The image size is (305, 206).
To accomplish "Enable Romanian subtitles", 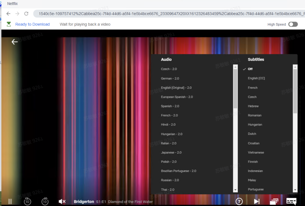I will coord(255,115).
